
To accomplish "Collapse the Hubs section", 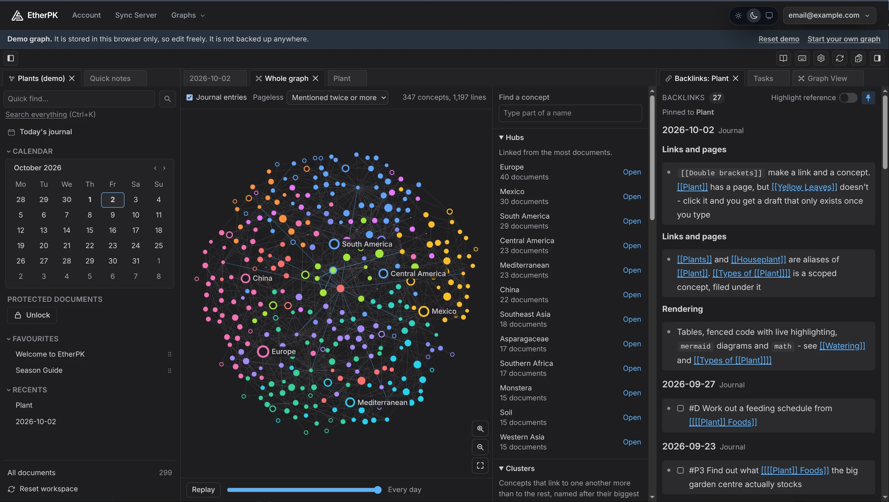I will (511, 138).
